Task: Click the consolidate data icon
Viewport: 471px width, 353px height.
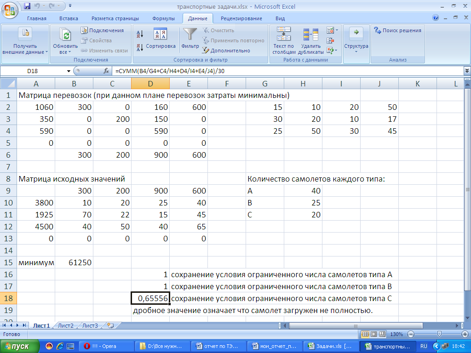Action: click(x=330, y=40)
